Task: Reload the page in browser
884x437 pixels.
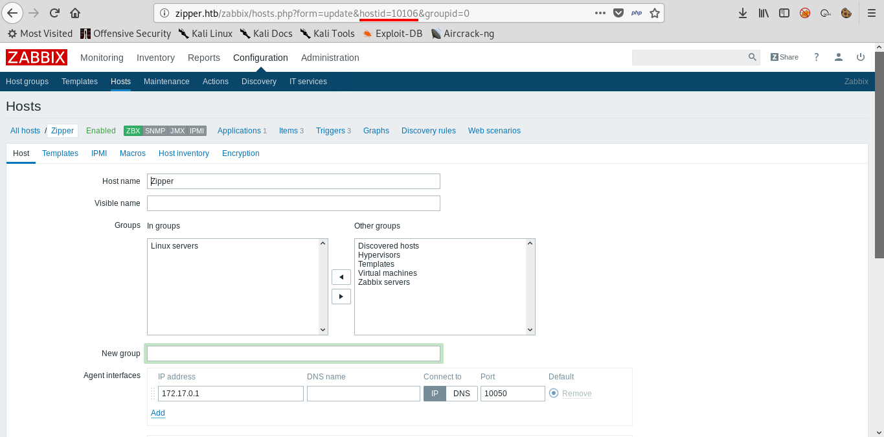Action: coord(55,13)
